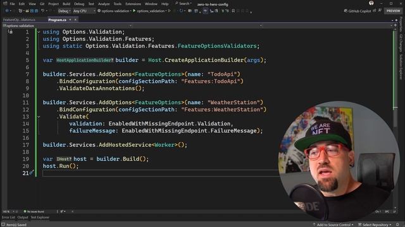The image size is (405, 227).
Task: Open the Git menu
Action: (x=42, y=4)
